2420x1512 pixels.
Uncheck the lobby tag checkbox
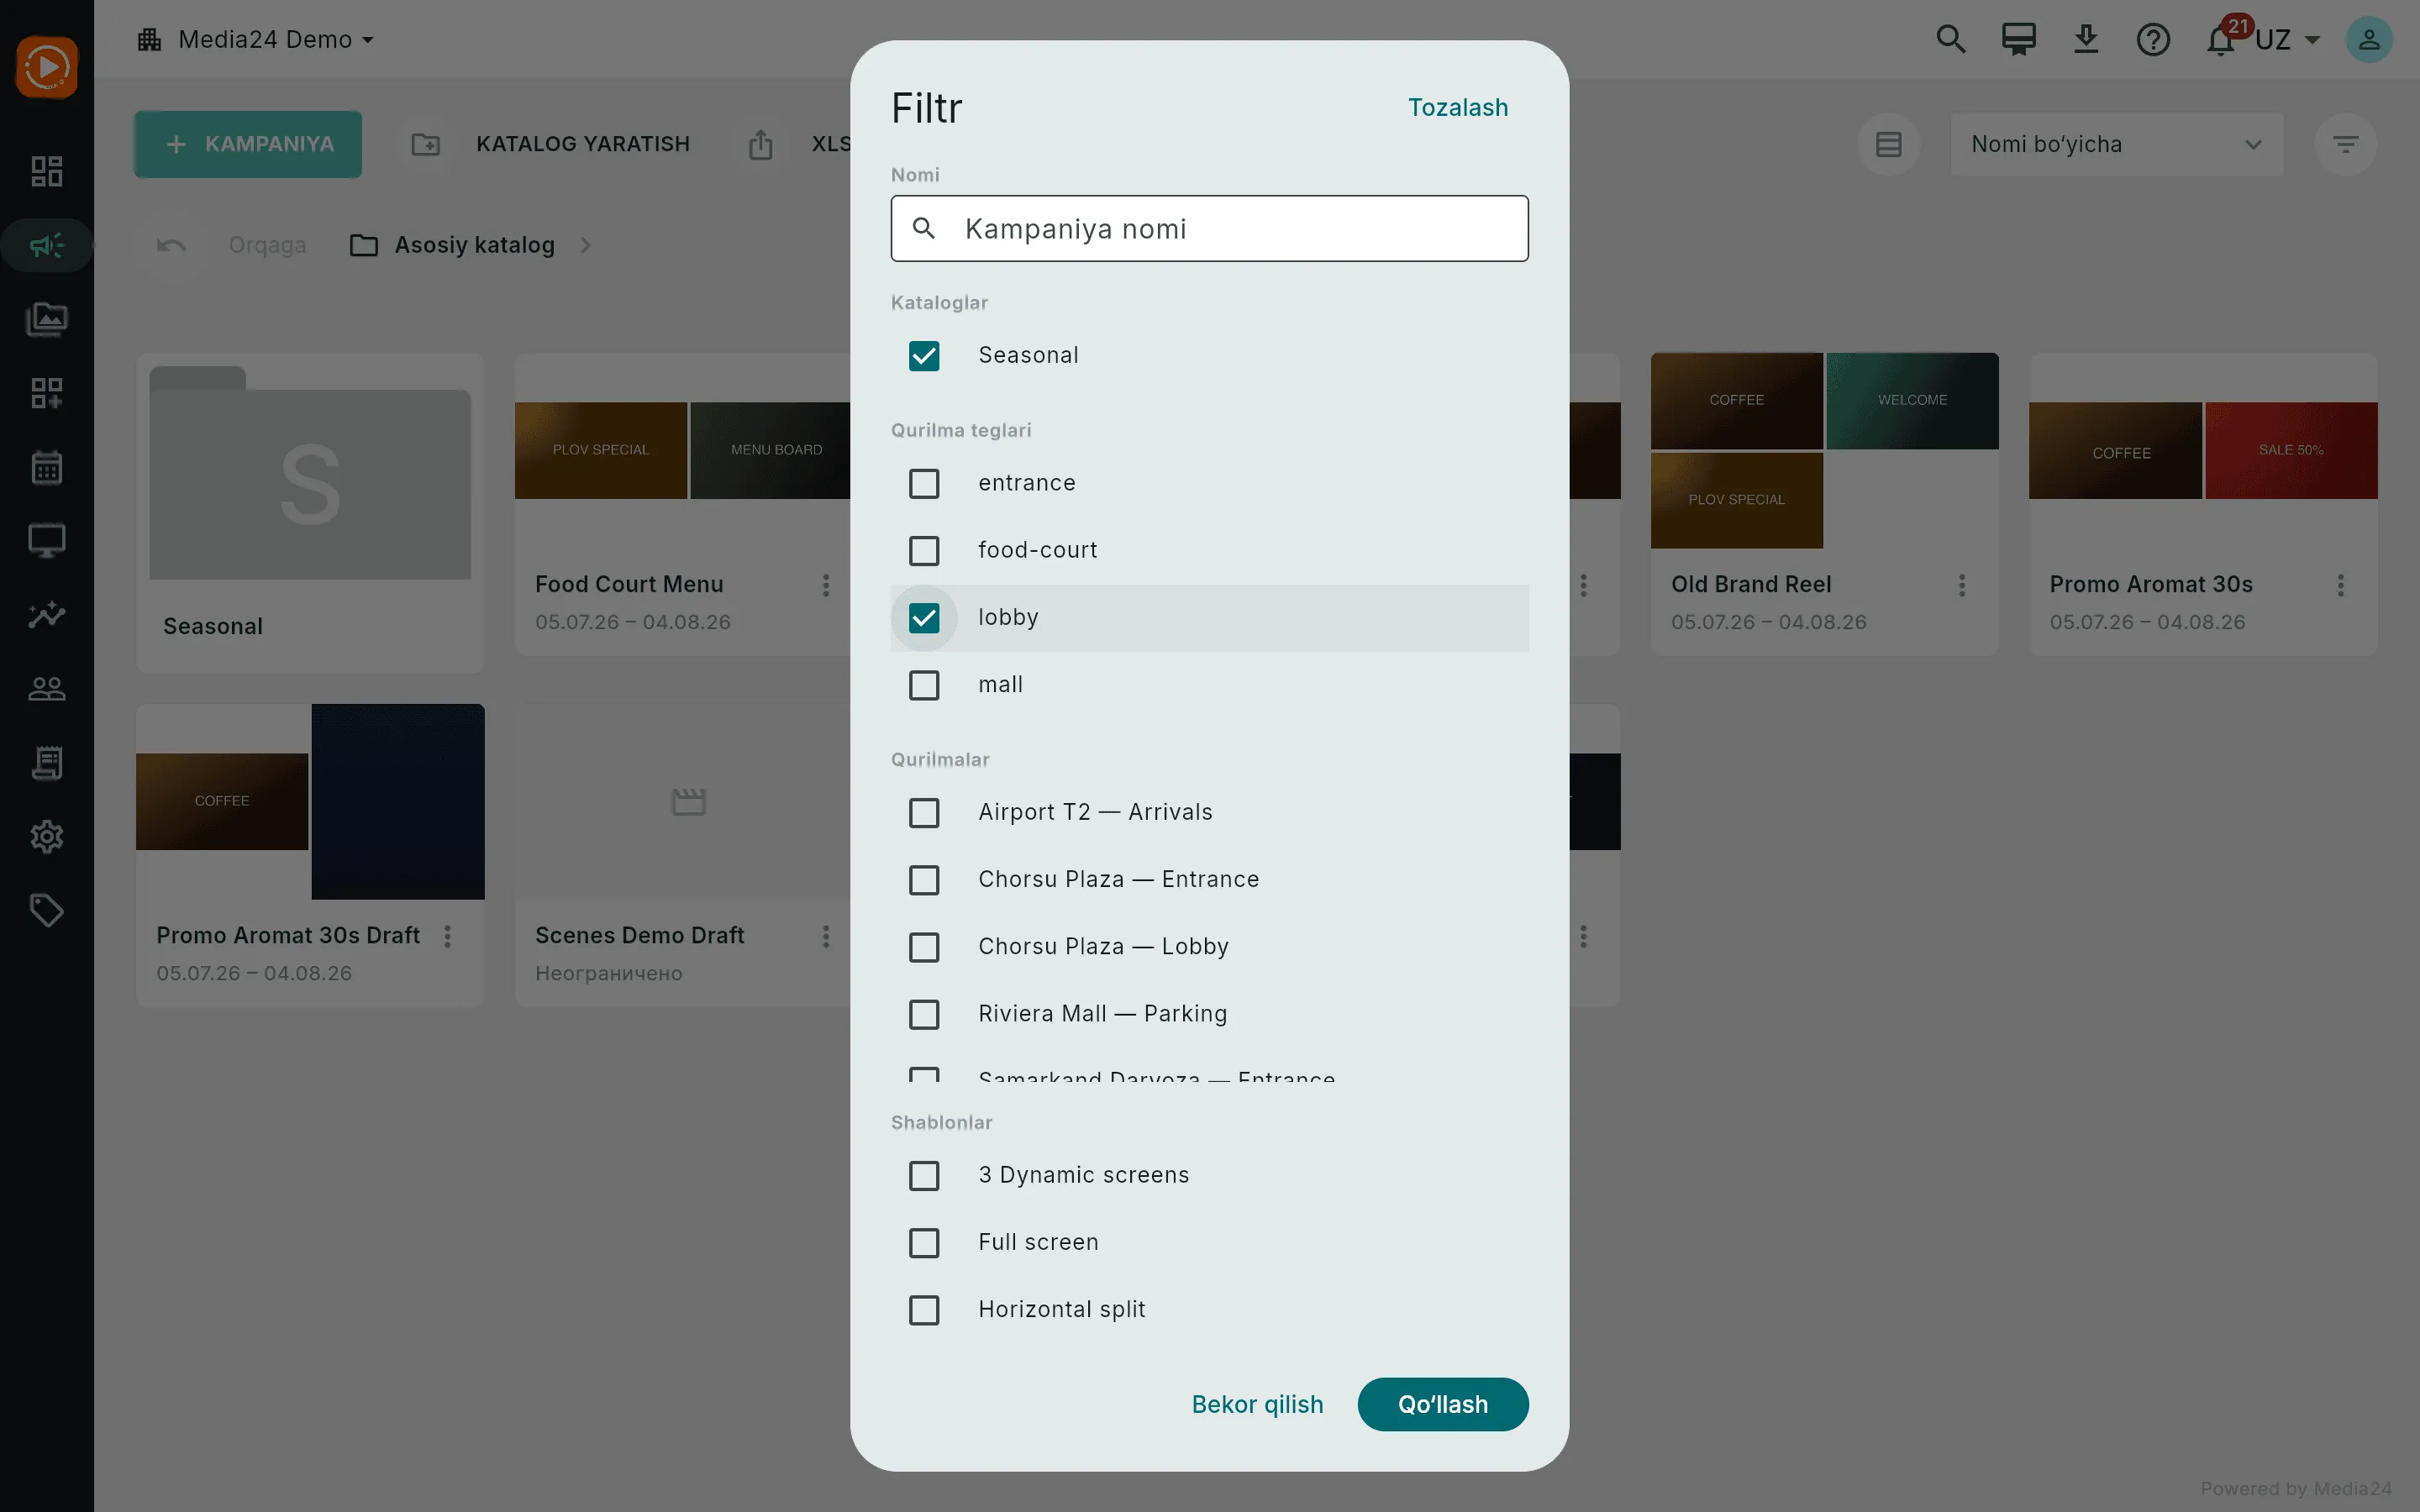tap(924, 618)
